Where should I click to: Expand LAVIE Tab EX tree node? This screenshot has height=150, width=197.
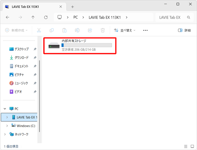(7, 117)
